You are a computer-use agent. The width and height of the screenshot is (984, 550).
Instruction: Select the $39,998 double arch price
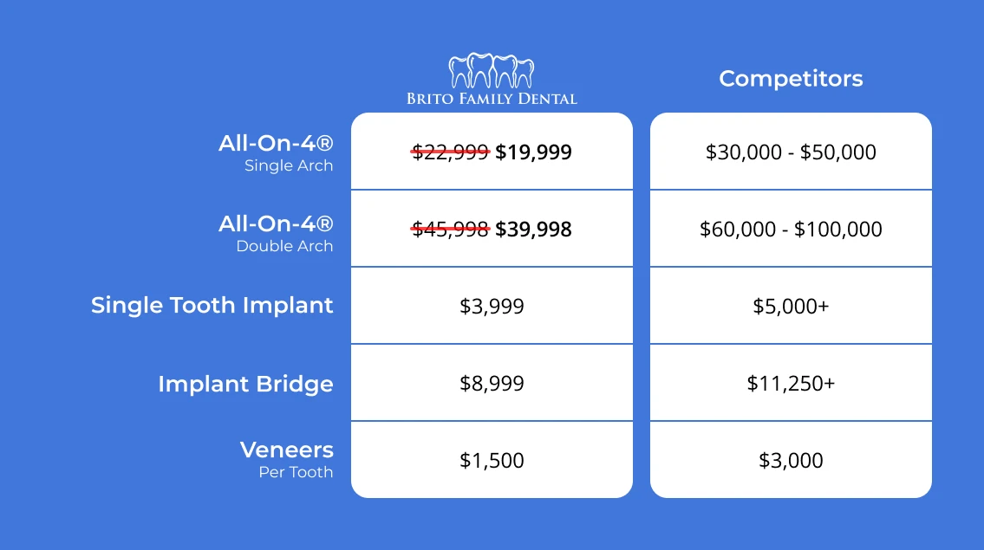533,230
